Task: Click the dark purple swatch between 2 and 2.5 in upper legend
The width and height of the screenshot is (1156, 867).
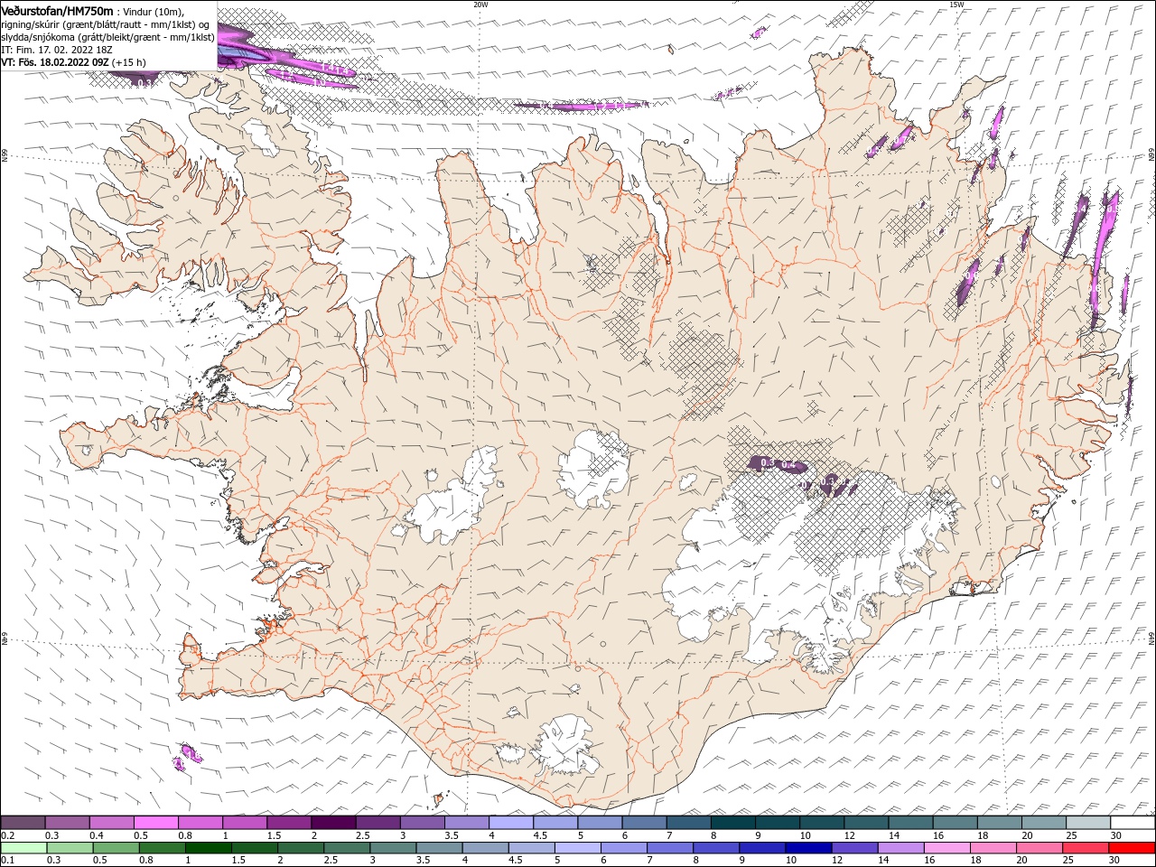Action: (x=333, y=823)
